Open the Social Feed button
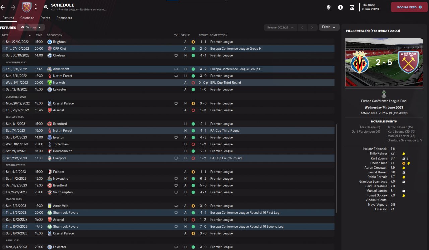Viewport: 429px width, 250px height. pyautogui.click(x=409, y=7)
